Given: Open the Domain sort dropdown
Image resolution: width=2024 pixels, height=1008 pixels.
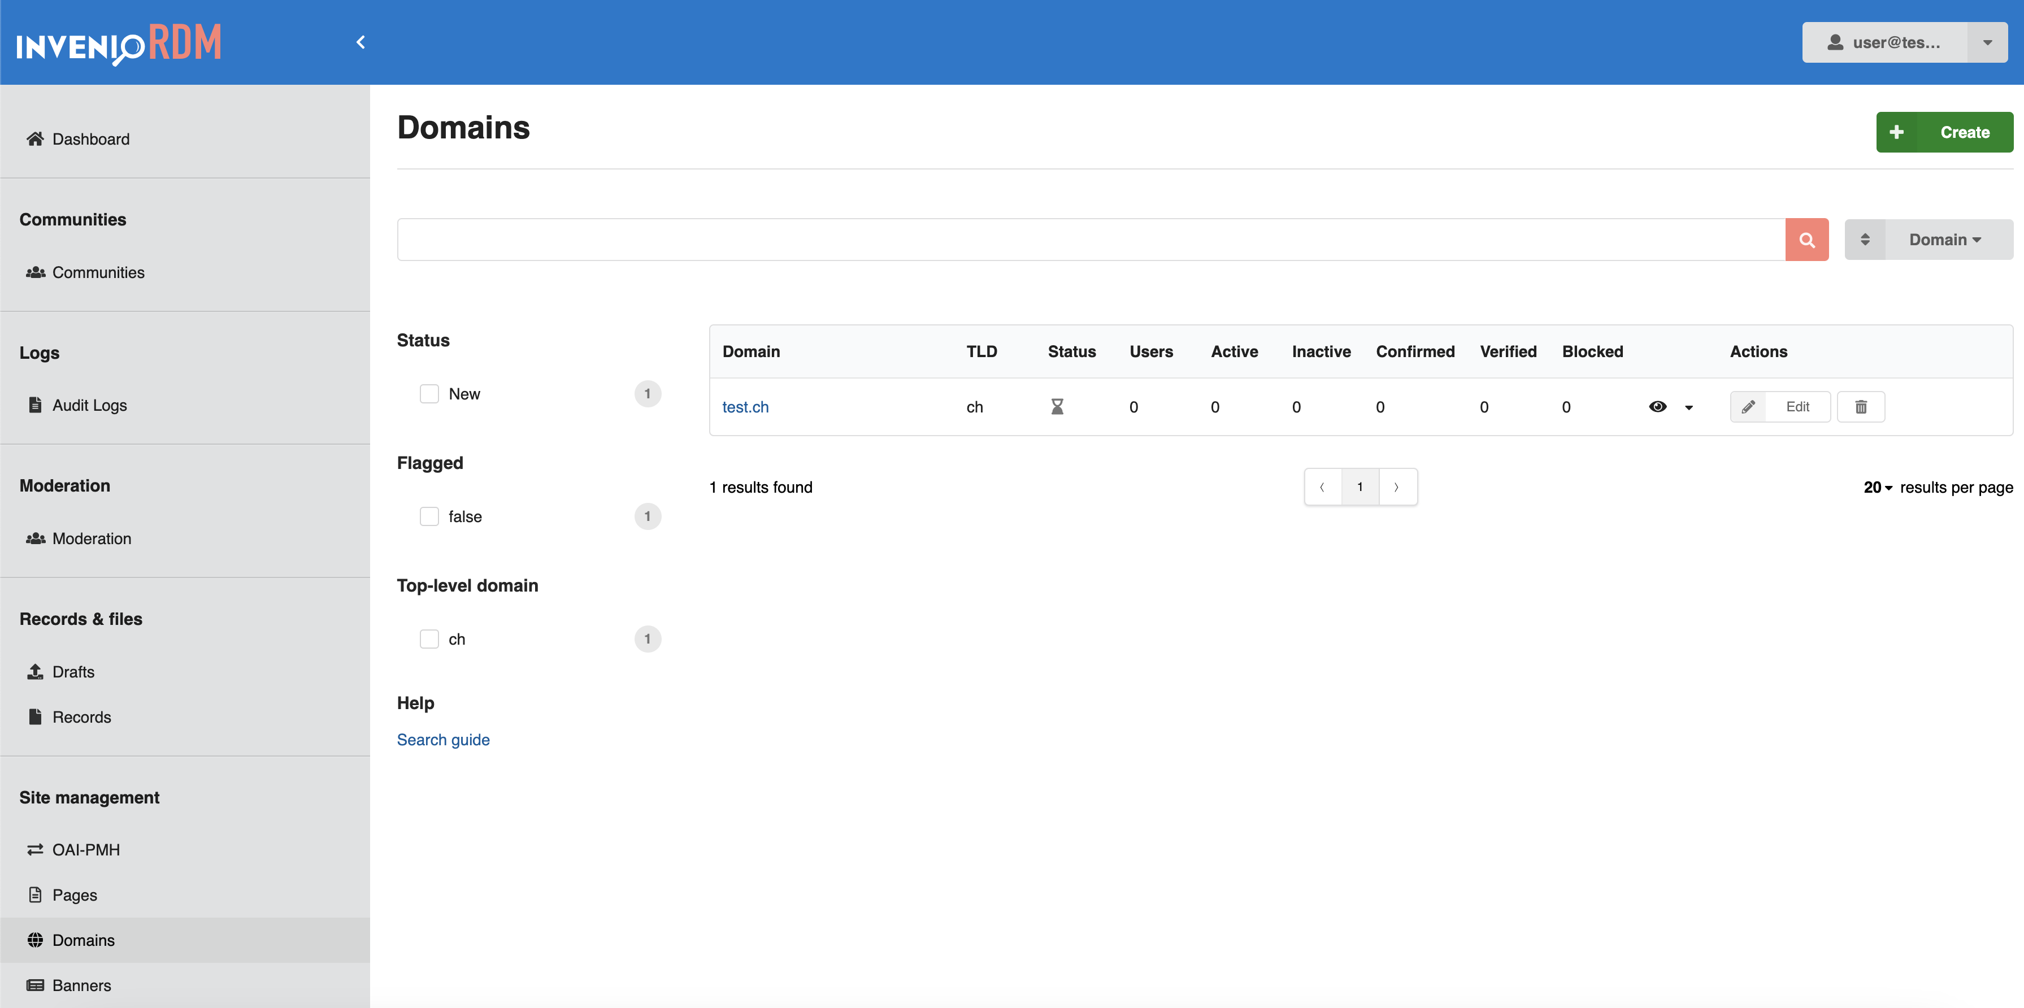Looking at the screenshot, I should pos(1949,240).
